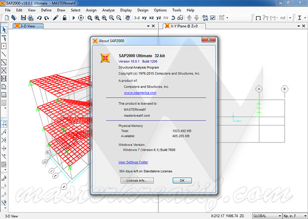Open the File menu

pos(8,10)
